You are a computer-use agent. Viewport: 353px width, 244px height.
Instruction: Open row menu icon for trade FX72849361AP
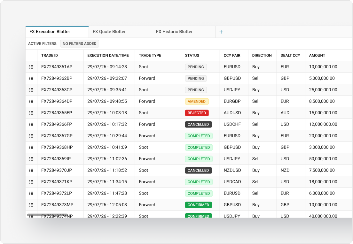[31, 67]
